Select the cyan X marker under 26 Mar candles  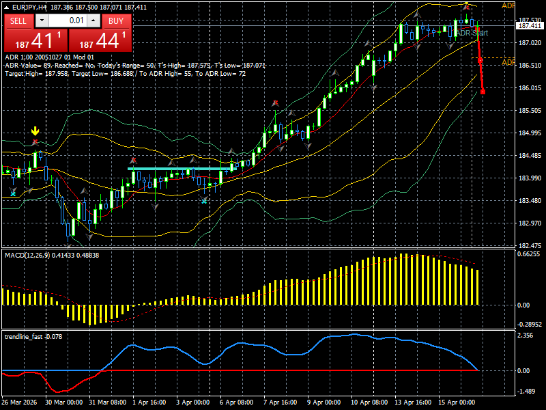click(13, 193)
